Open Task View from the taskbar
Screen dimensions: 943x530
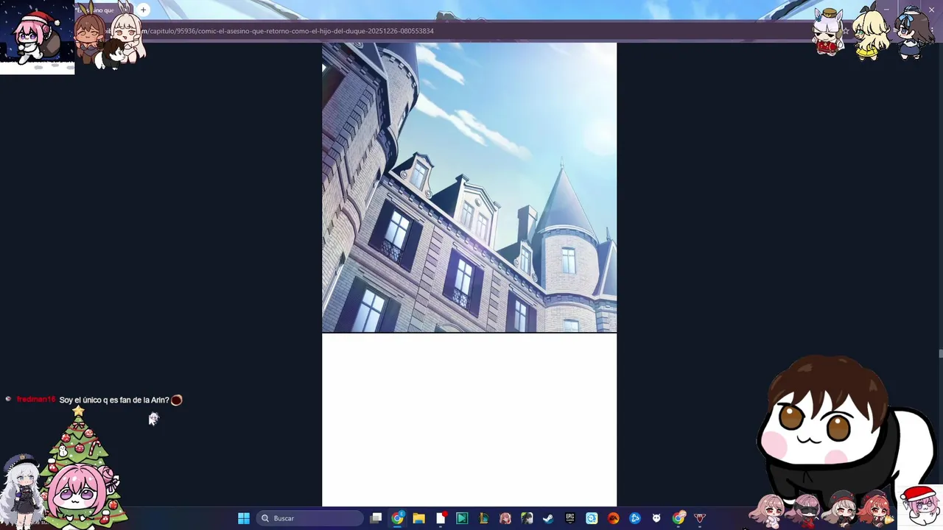tap(376, 518)
